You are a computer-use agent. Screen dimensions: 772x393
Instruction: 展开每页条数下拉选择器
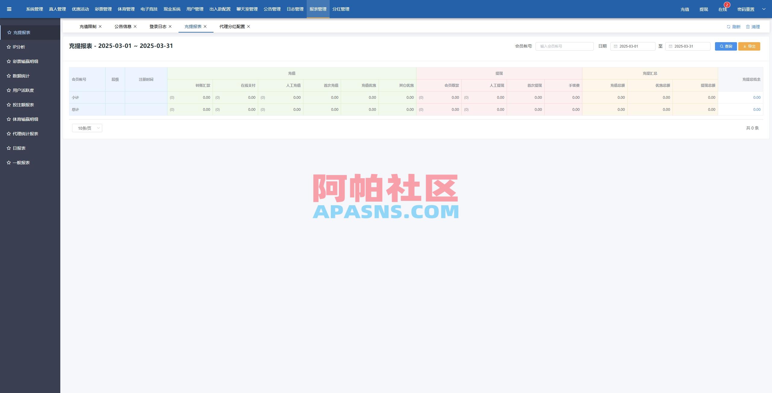point(87,128)
